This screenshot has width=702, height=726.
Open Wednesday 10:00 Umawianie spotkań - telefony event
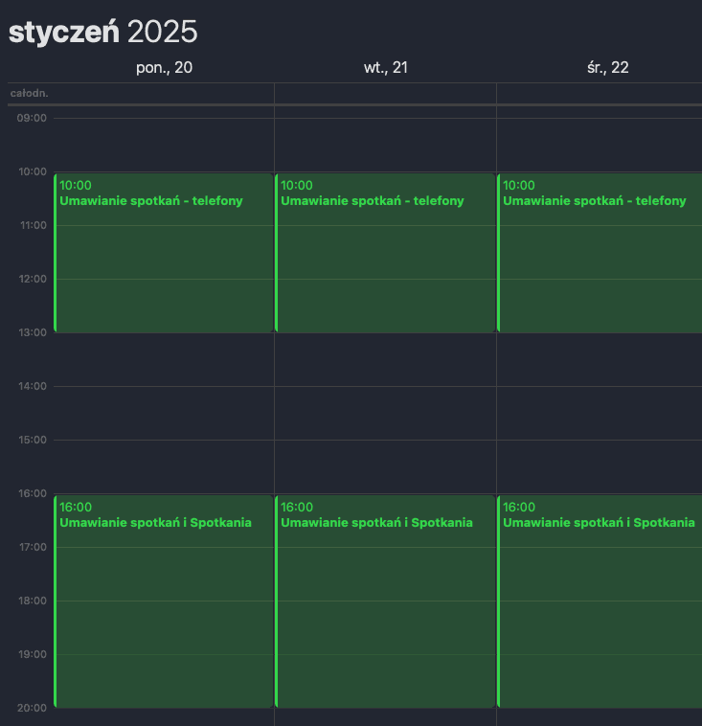(600, 253)
